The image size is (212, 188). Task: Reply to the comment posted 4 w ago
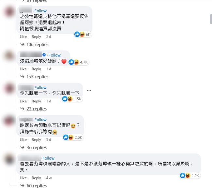click(36, 178)
